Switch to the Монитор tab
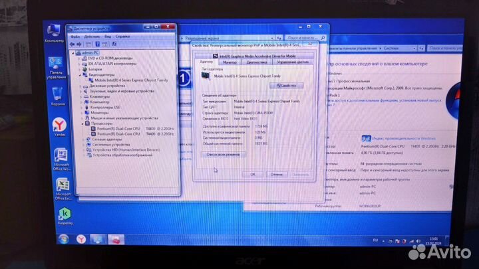Image resolution: width=479 pixels, height=269 pixels. pyautogui.click(x=230, y=62)
